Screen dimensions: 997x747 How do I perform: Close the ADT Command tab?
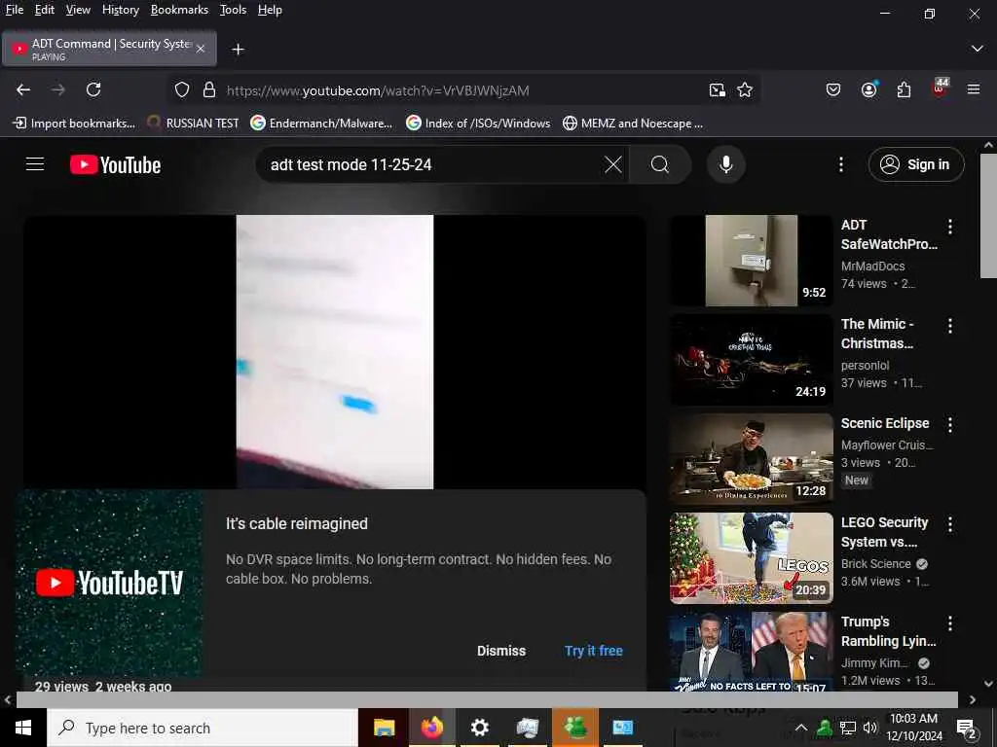[x=201, y=49]
